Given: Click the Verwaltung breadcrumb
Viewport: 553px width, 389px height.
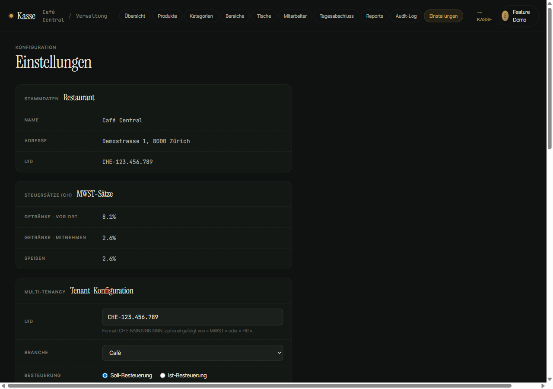Looking at the screenshot, I should click(x=92, y=16).
